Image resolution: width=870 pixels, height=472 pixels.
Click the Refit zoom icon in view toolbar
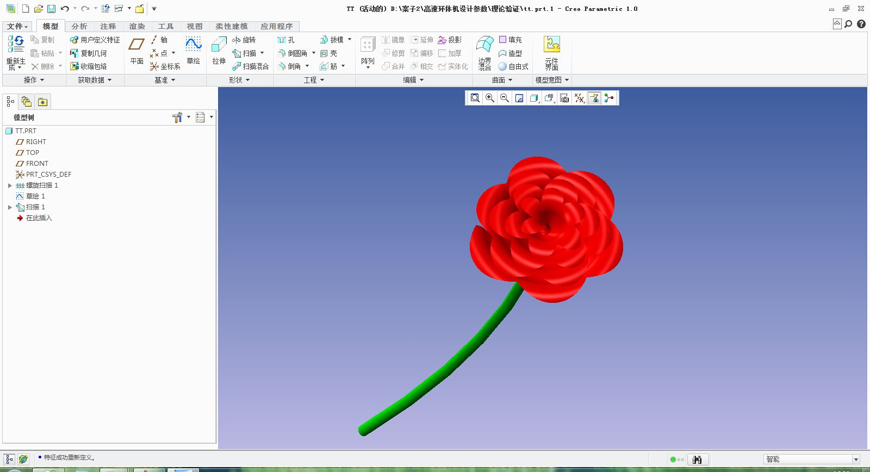click(x=475, y=98)
